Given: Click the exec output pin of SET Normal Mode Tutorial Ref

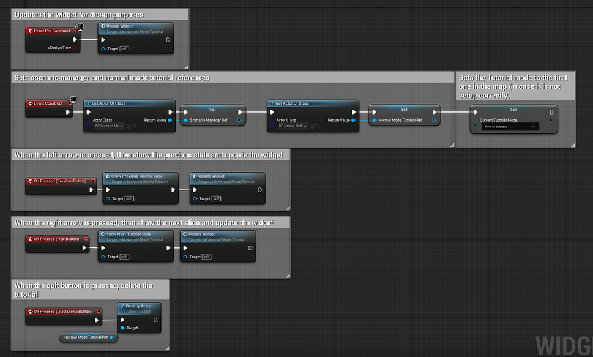Looking at the screenshot, I should point(434,112).
